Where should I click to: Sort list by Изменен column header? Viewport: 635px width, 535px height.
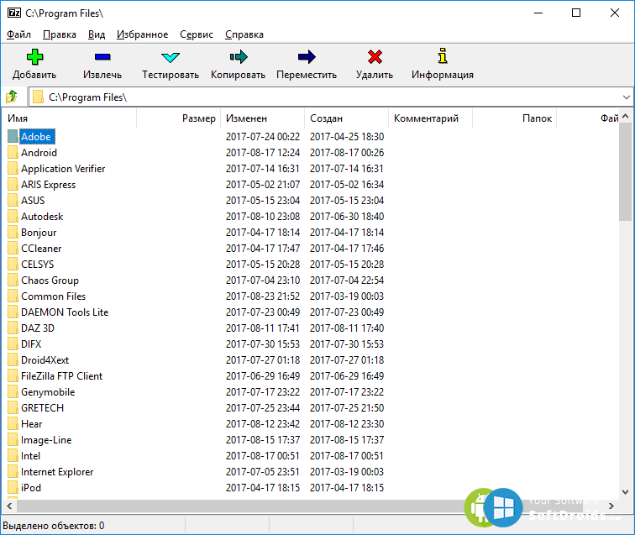coord(263,118)
